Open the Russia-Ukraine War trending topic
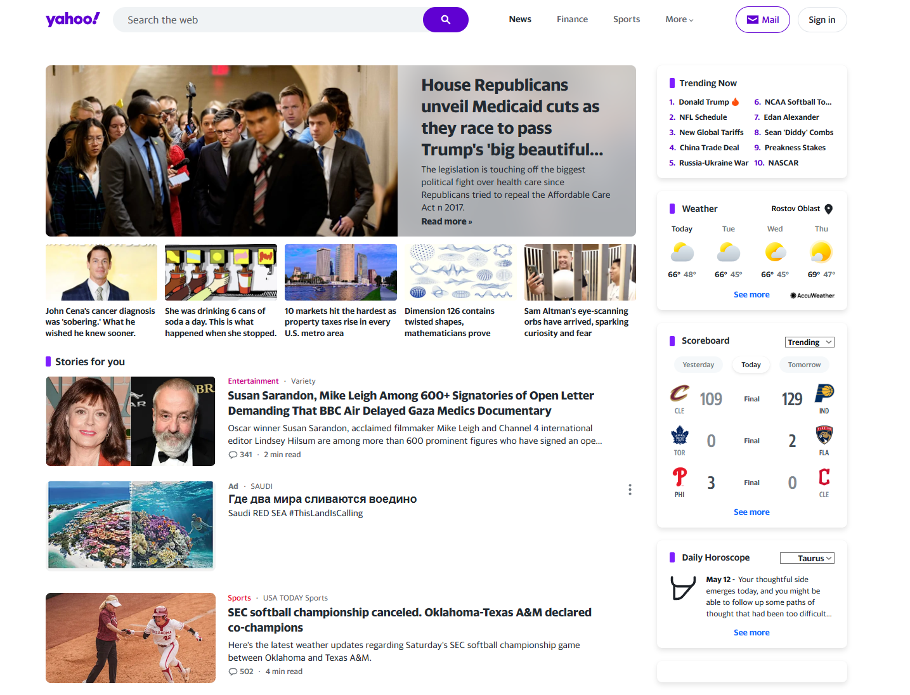The height and width of the screenshot is (695, 910). click(x=713, y=163)
